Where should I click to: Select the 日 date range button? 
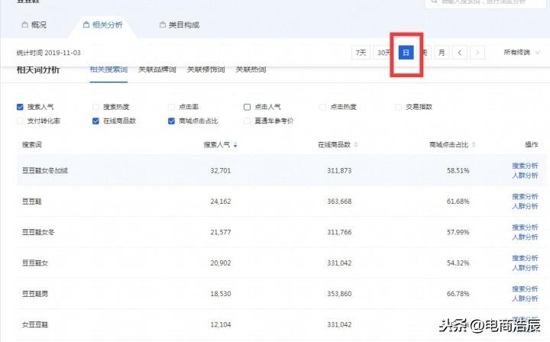(x=406, y=53)
